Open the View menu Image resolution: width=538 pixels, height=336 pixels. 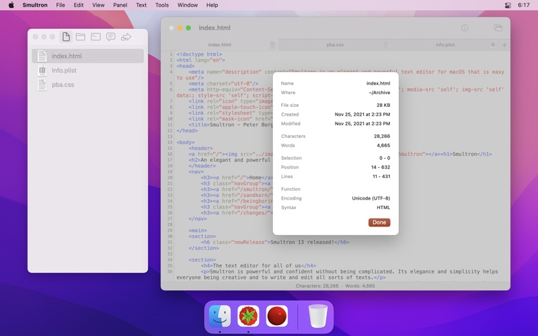coord(98,5)
